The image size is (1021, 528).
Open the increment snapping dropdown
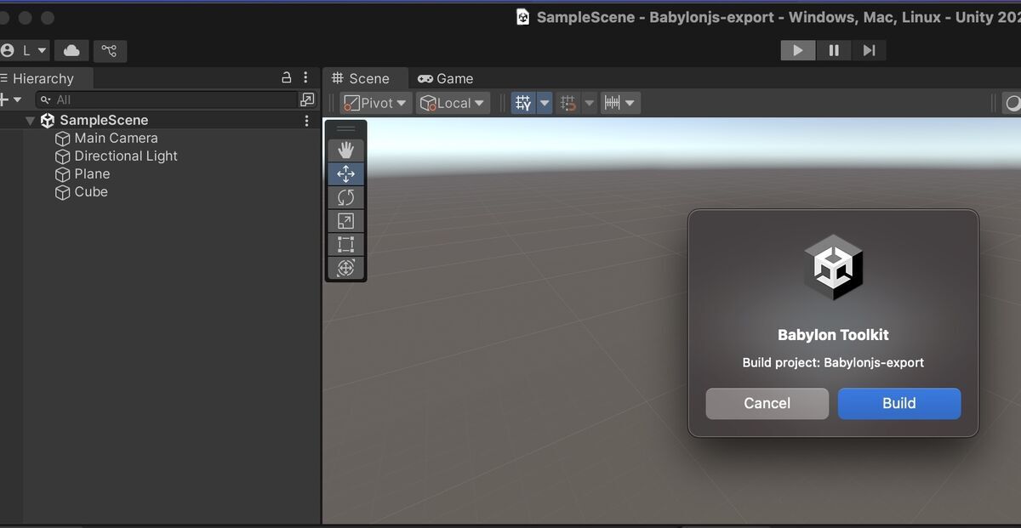click(x=620, y=103)
